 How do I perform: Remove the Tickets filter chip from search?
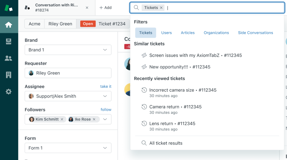coord(161,7)
